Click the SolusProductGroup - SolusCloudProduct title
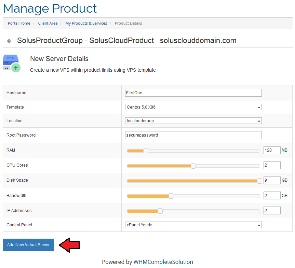This screenshot has width=295, height=268. click(85, 41)
